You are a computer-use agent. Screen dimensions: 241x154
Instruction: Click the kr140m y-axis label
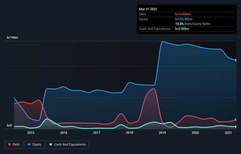13,37
